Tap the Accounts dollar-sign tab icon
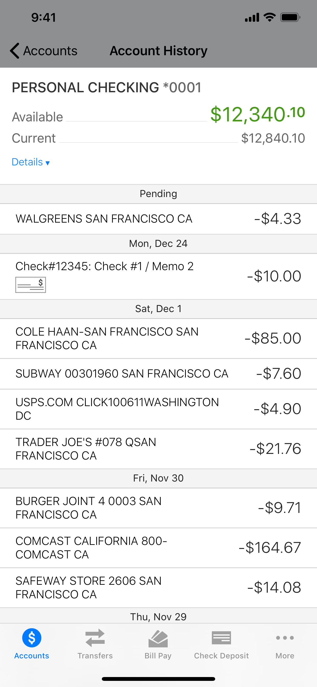 click(x=32, y=638)
